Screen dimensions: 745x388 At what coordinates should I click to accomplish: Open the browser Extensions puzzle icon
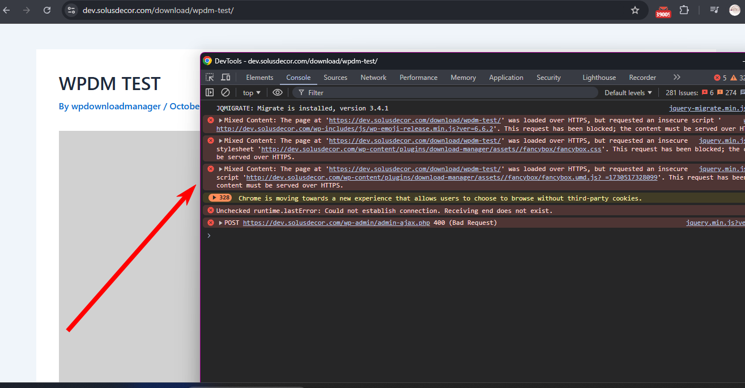(684, 10)
